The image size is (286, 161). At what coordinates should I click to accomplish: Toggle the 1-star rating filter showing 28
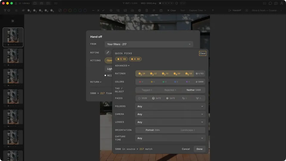pos(142,74)
